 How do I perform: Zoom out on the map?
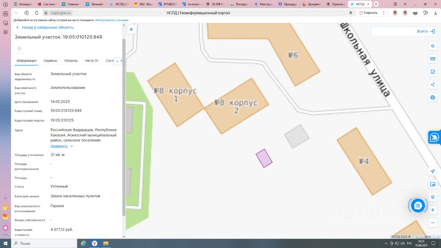click(x=433, y=223)
